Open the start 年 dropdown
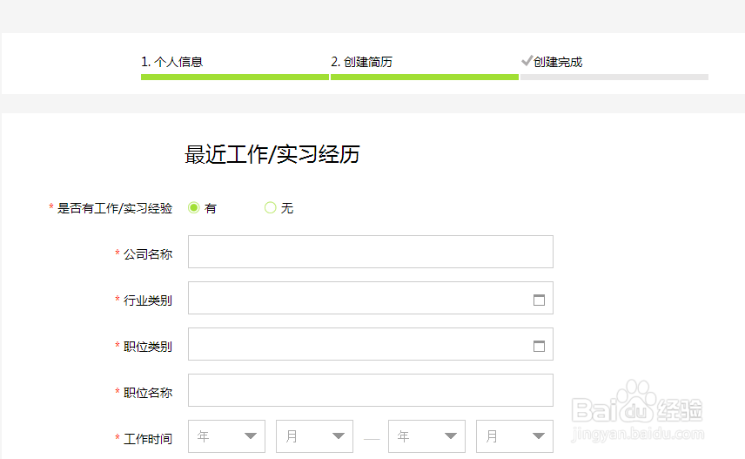Screen dimensions: 745x459 click(226, 436)
